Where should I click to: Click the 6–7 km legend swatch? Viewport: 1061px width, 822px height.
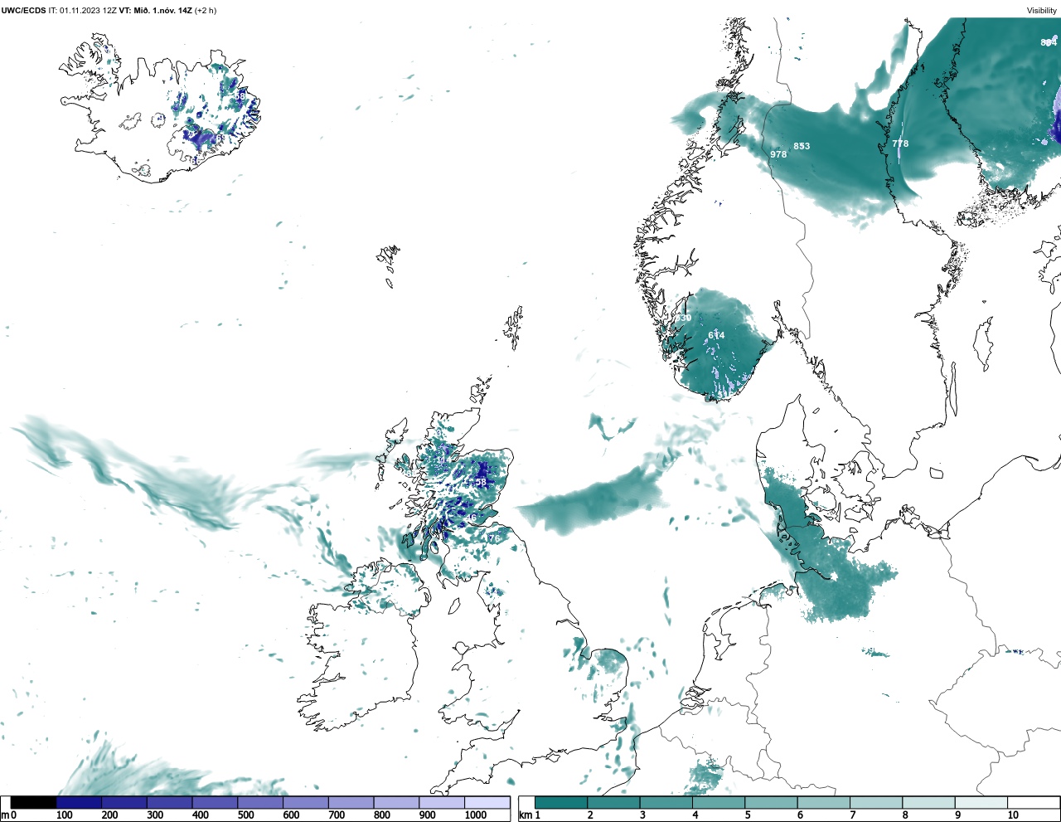824,802
